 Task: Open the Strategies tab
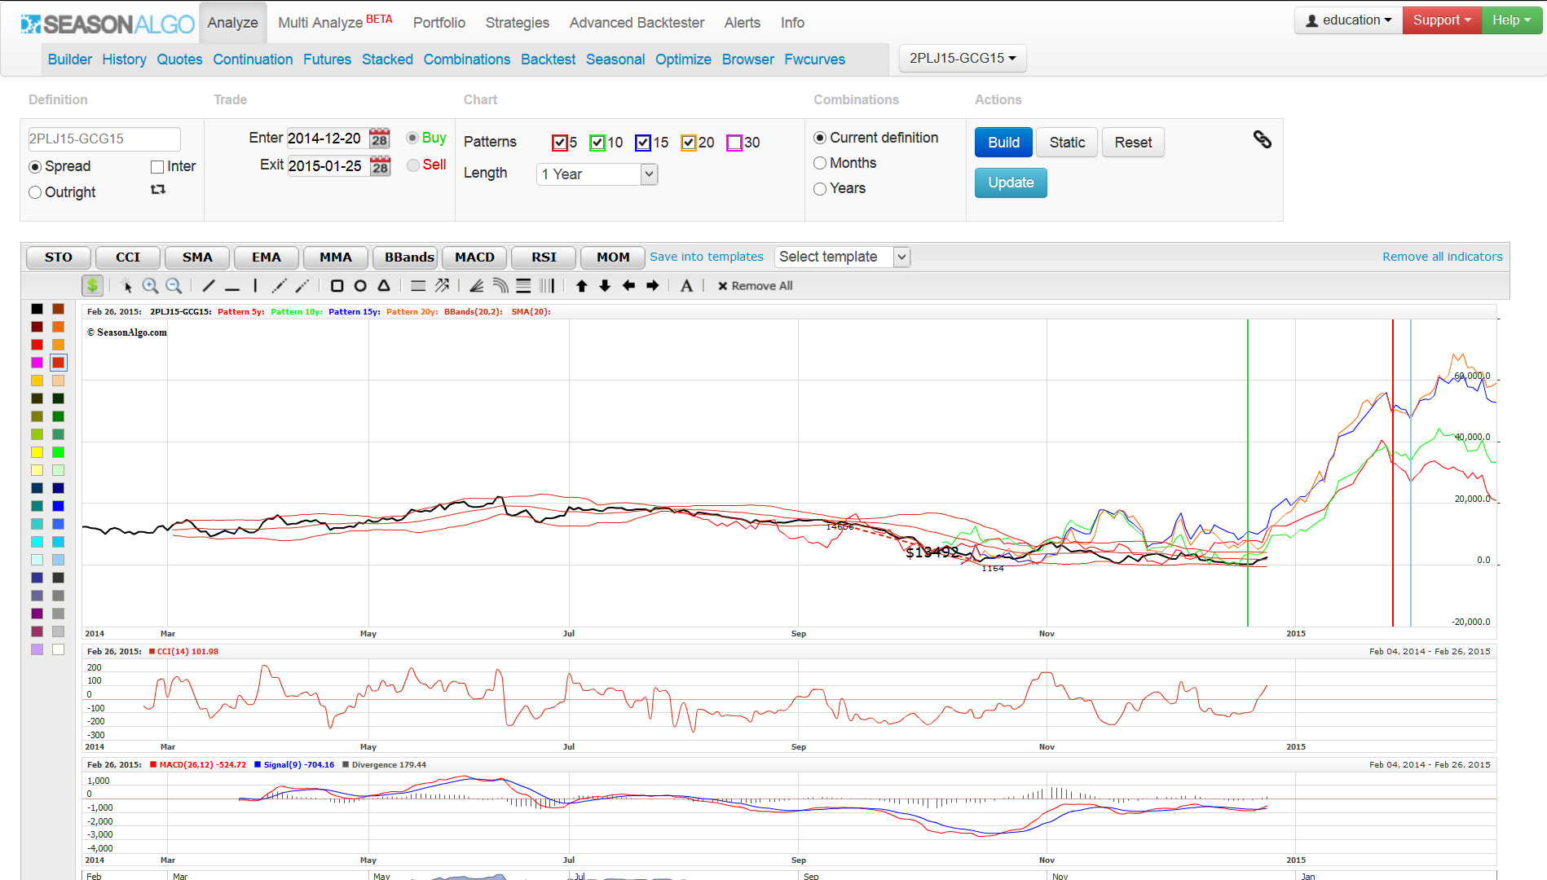[x=518, y=23]
